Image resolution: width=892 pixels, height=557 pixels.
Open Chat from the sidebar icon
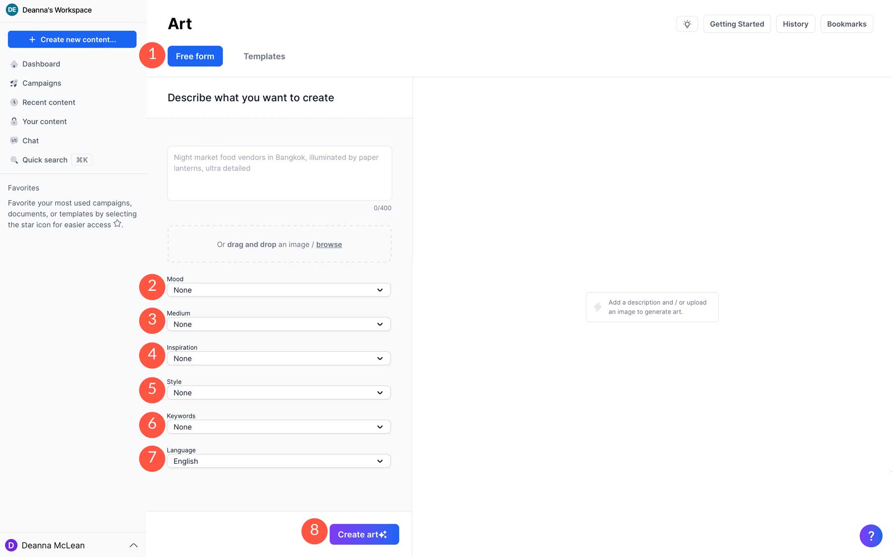click(14, 141)
